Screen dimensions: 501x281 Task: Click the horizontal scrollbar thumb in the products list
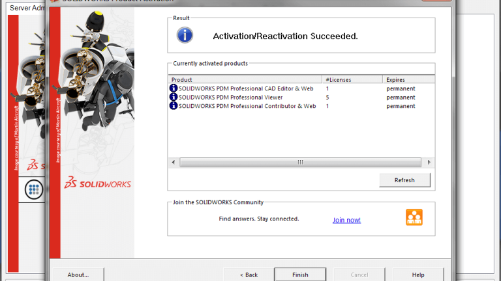tap(300, 162)
